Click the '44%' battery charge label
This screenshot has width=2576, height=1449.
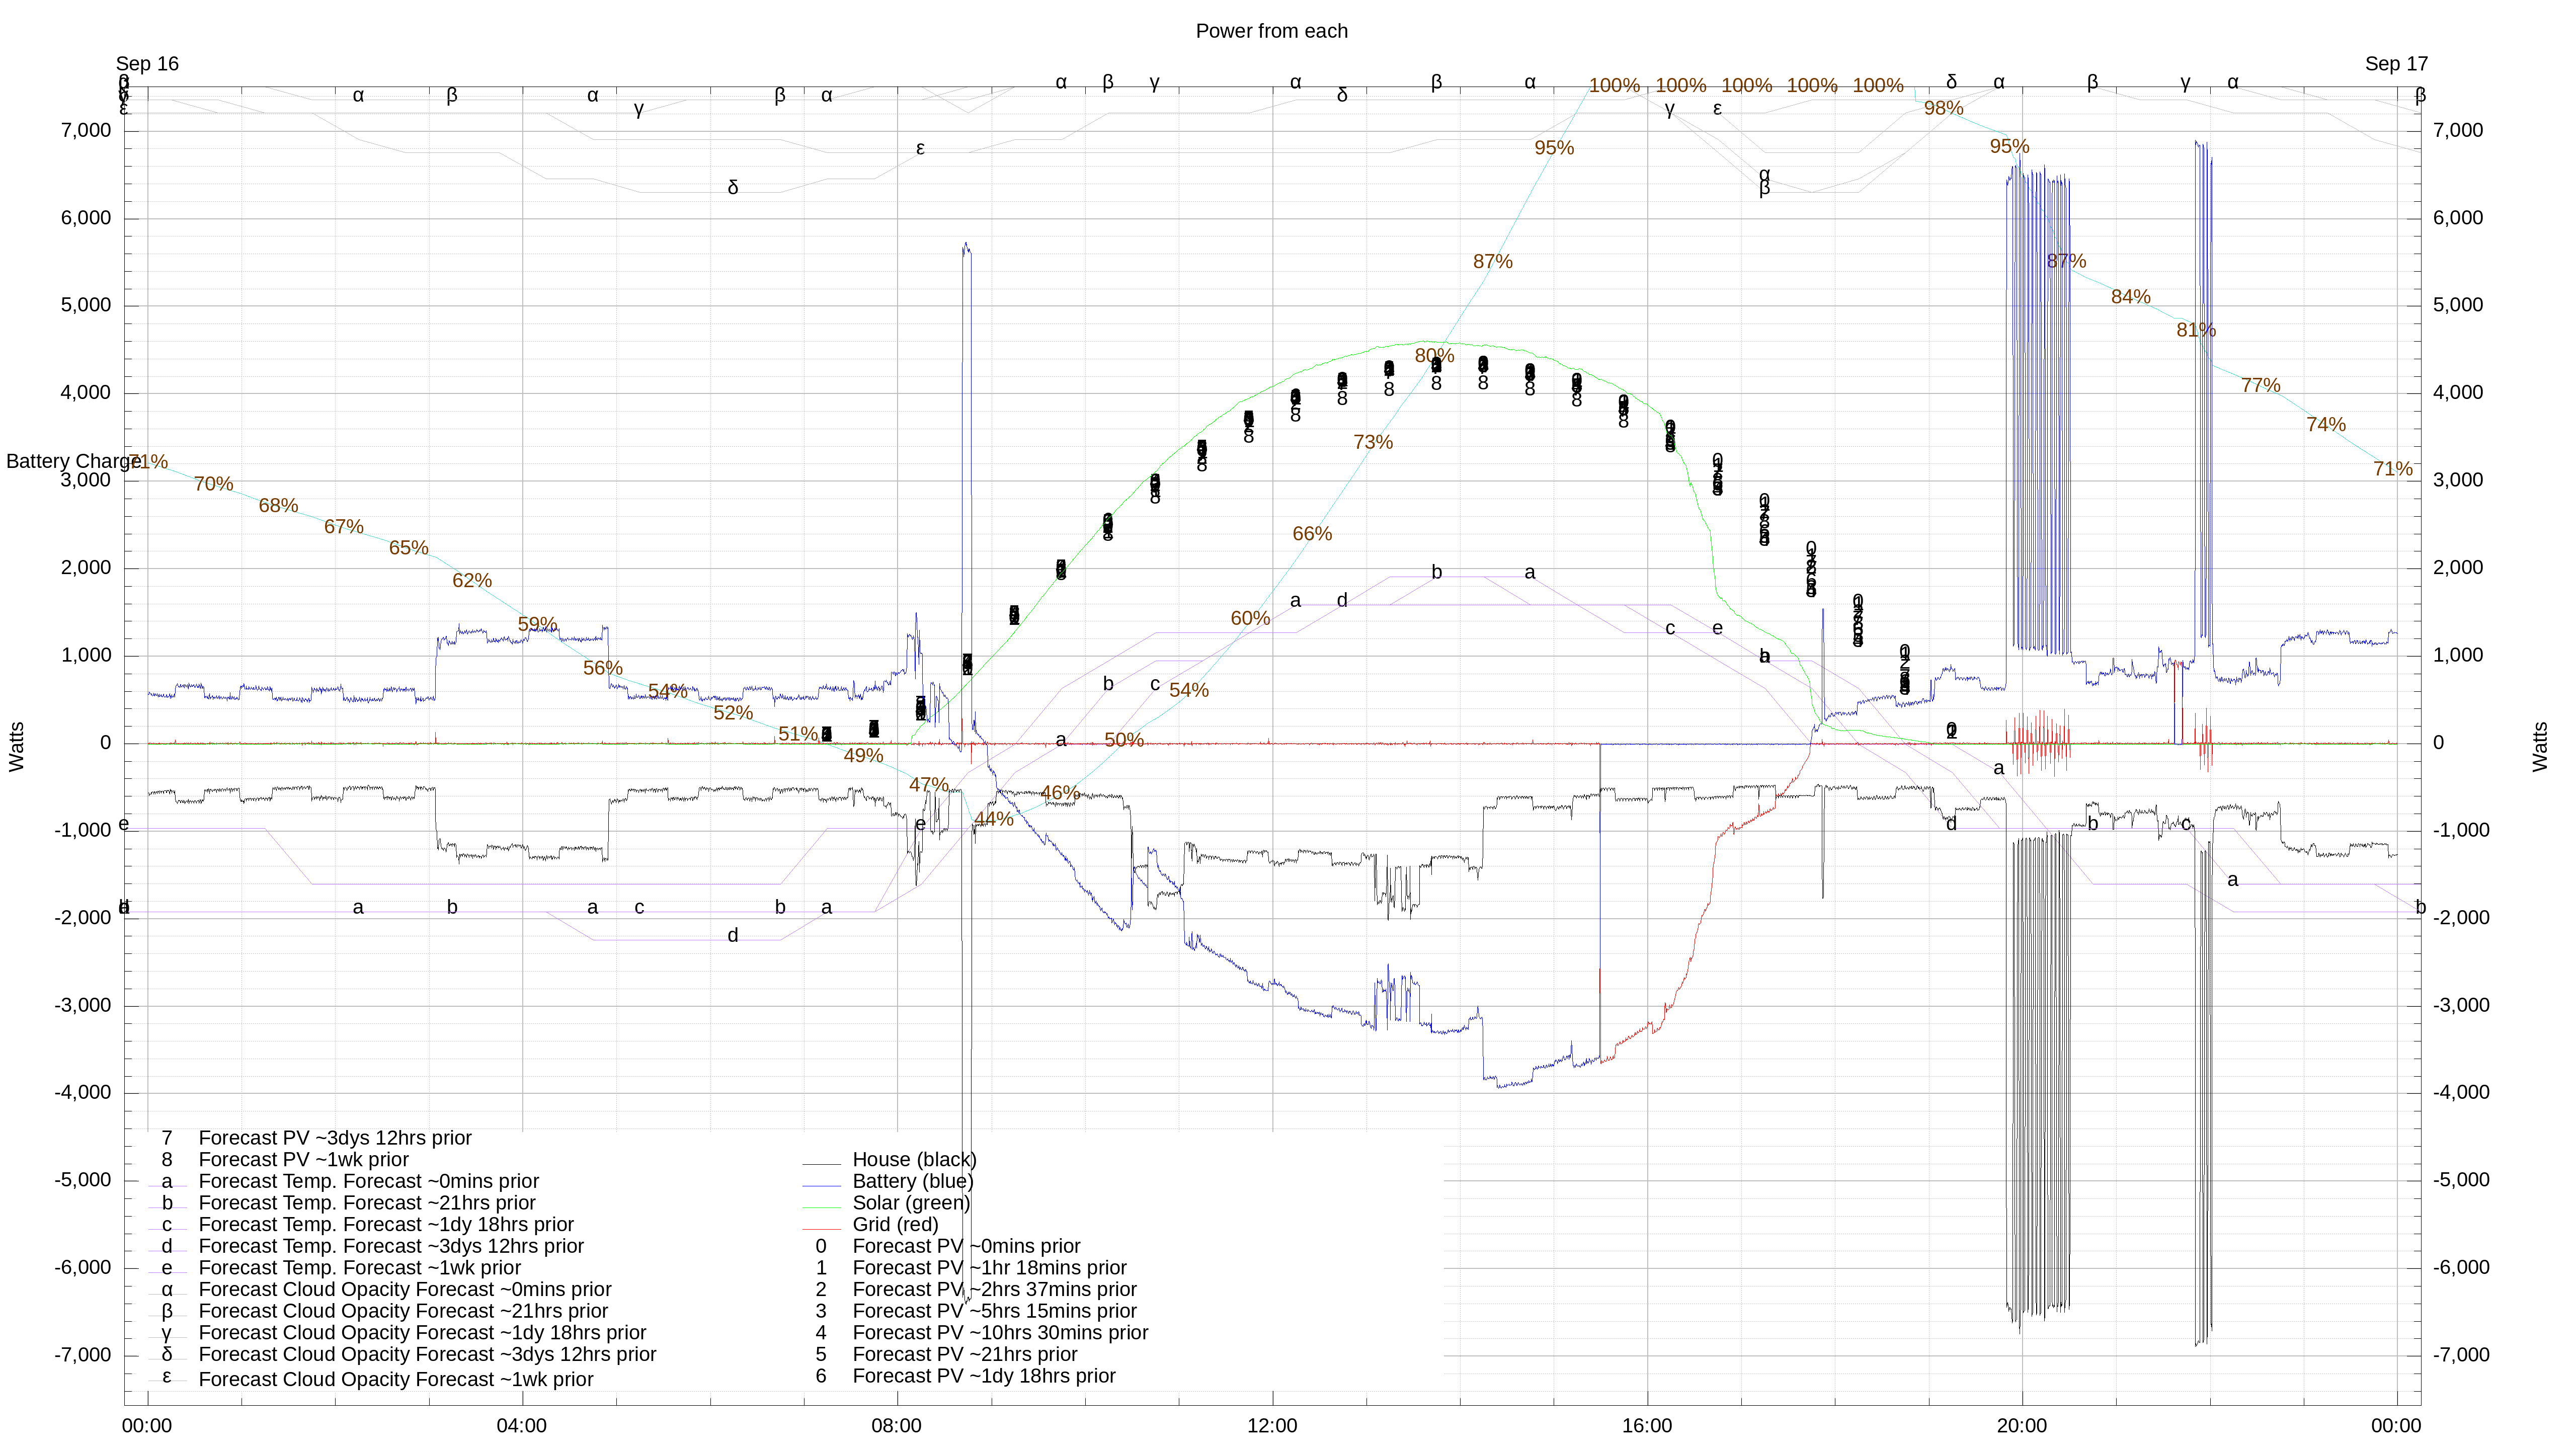coord(993,819)
